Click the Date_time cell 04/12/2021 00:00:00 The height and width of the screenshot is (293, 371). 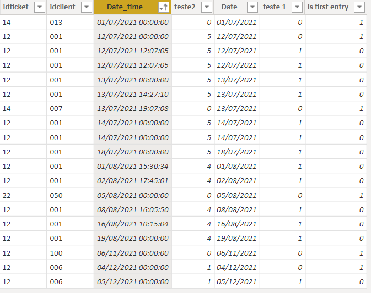pyautogui.click(x=133, y=267)
